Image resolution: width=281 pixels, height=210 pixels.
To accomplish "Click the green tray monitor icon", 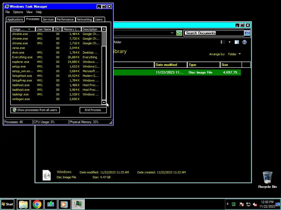I will click(234, 204).
